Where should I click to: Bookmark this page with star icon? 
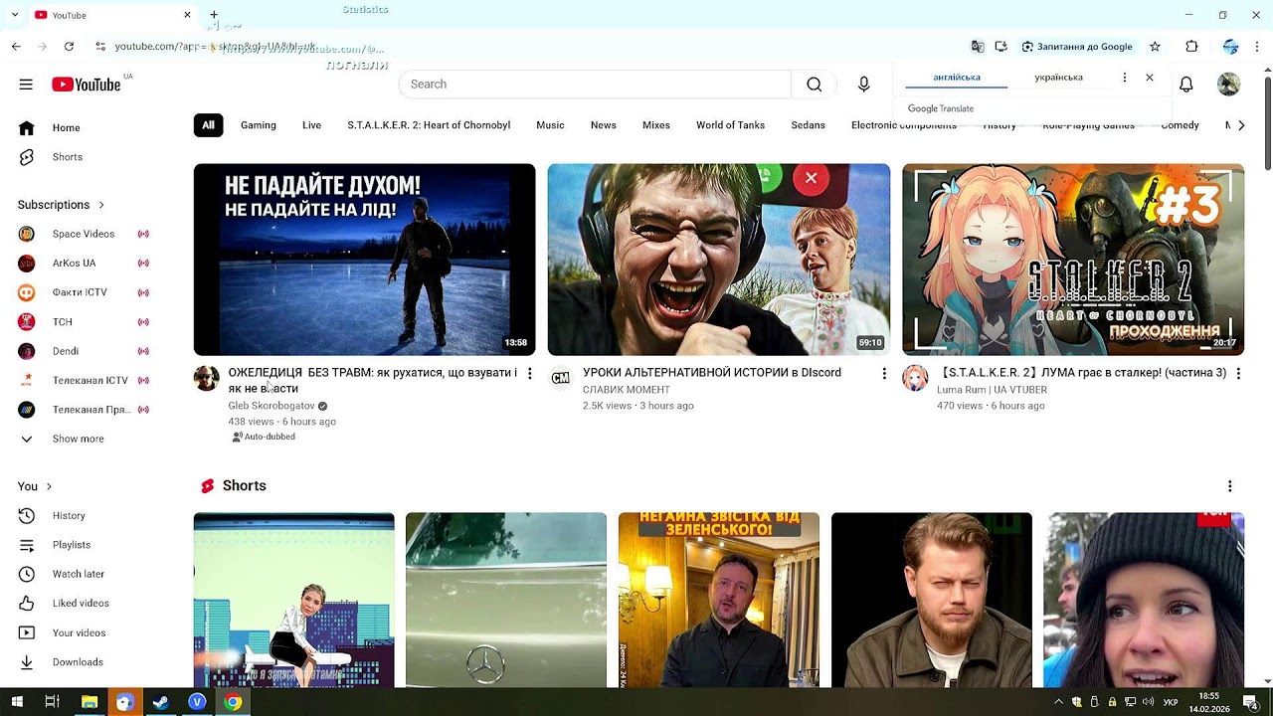1155,47
